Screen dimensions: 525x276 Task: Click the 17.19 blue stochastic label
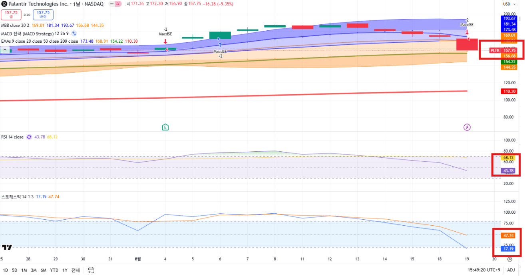[x=508, y=248]
